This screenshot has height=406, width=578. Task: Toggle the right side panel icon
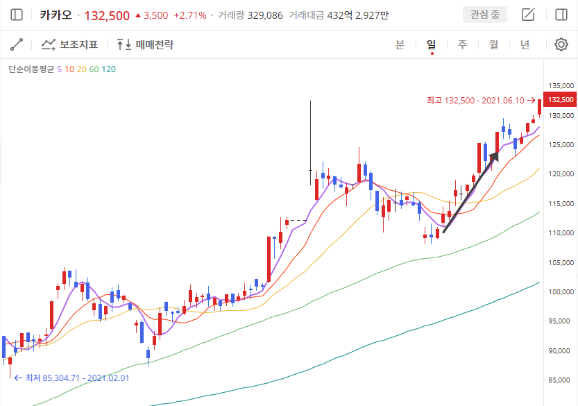click(x=561, y=15)
